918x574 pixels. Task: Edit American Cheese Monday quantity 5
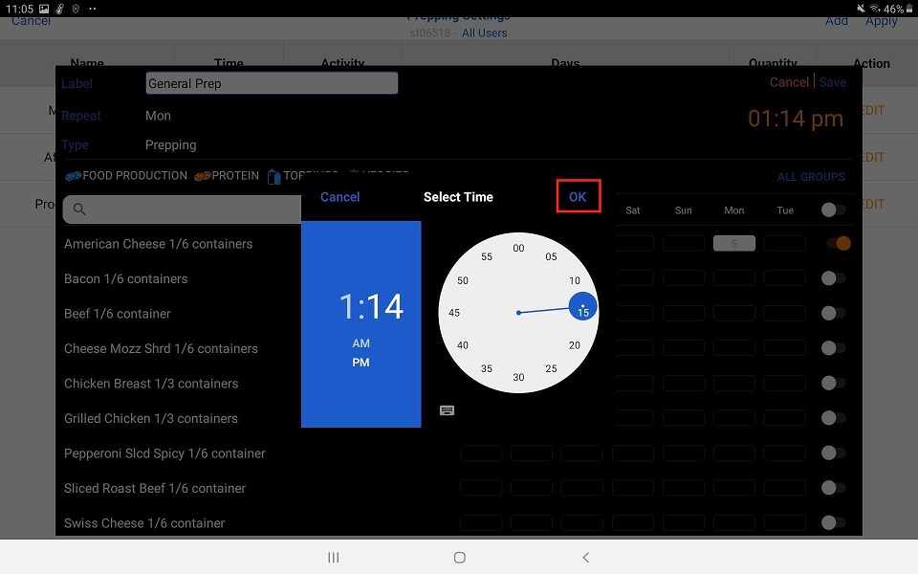point(734,244)
